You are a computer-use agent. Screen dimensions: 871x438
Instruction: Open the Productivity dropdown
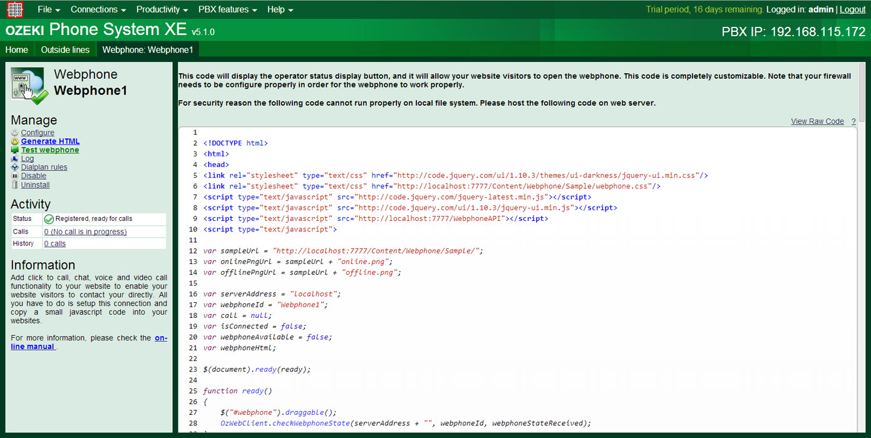(162, 9)
